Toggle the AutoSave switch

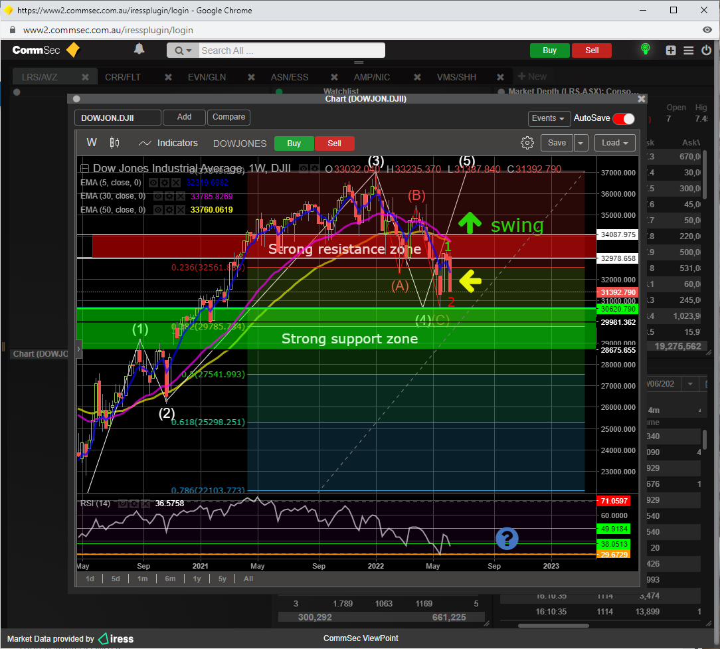coord(623,118)
